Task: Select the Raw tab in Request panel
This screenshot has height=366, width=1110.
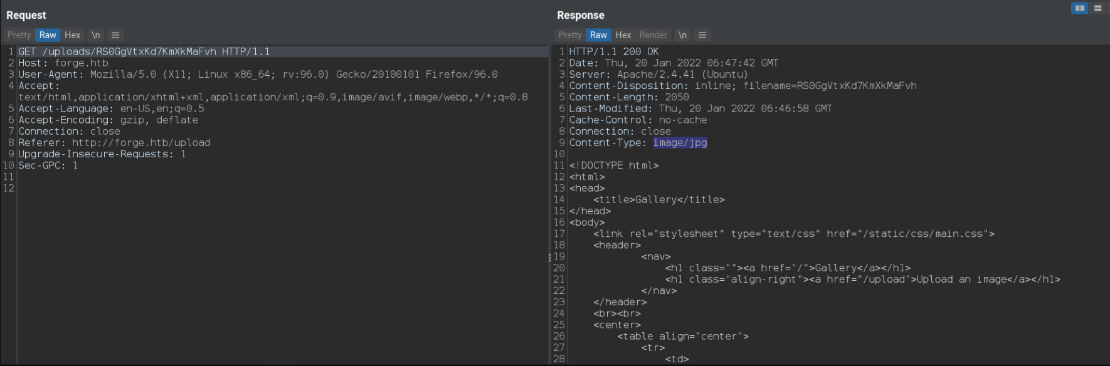Action: click(48, 35)
